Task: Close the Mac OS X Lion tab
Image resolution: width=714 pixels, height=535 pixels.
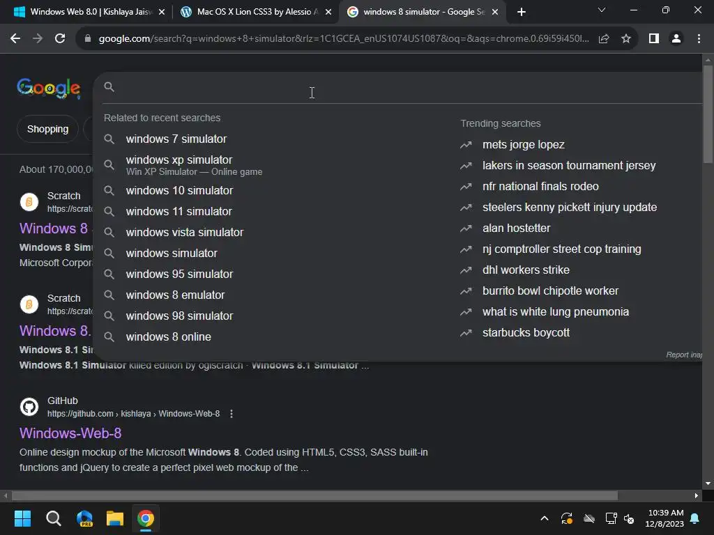Action: coord(328,12)
